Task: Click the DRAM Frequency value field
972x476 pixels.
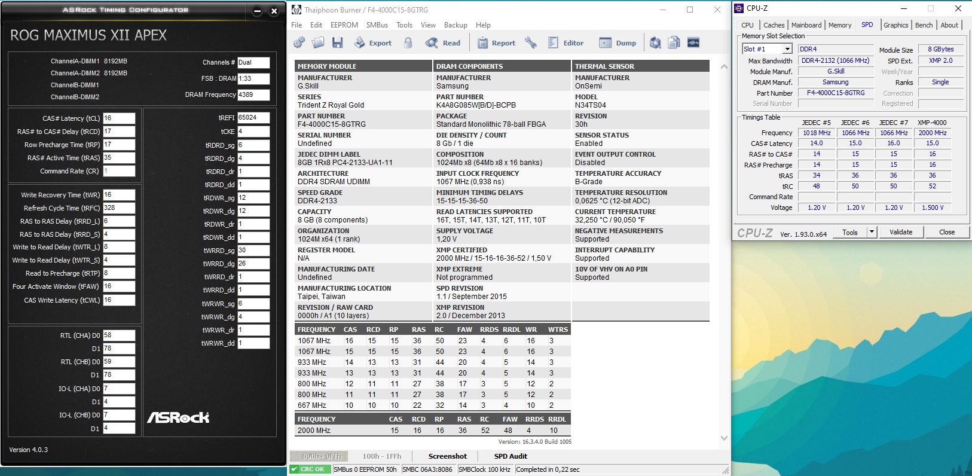Action: point(253,94)
